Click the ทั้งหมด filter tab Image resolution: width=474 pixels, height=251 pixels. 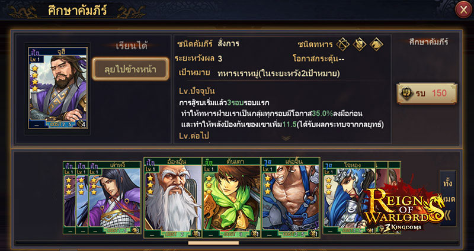[449, 191]
